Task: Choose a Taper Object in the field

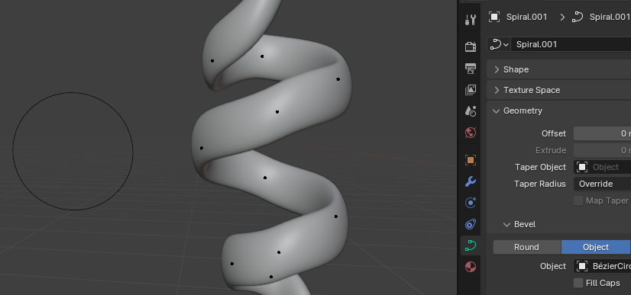Action: [602, 167]
